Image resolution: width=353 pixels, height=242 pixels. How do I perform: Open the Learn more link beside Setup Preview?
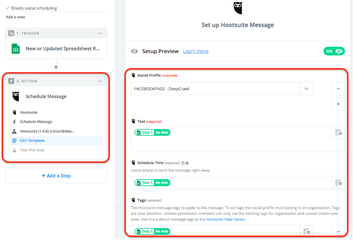coord(195,51)
